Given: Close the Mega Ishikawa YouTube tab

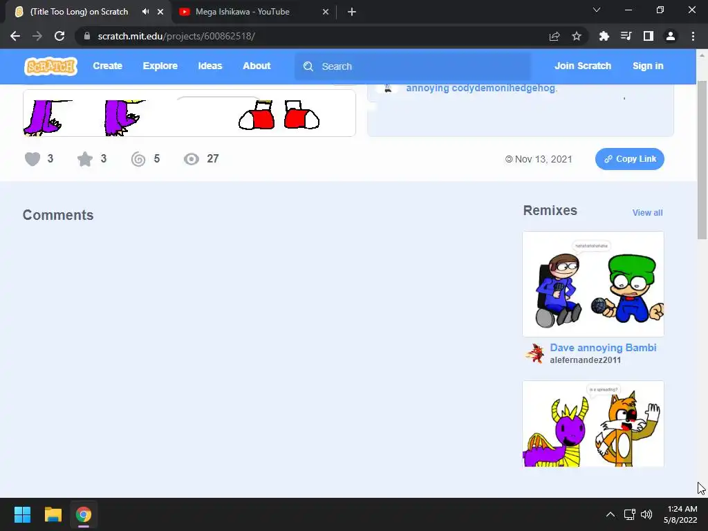Looking at the screenshot, I should pyautogui.click(x=326, y=12).
